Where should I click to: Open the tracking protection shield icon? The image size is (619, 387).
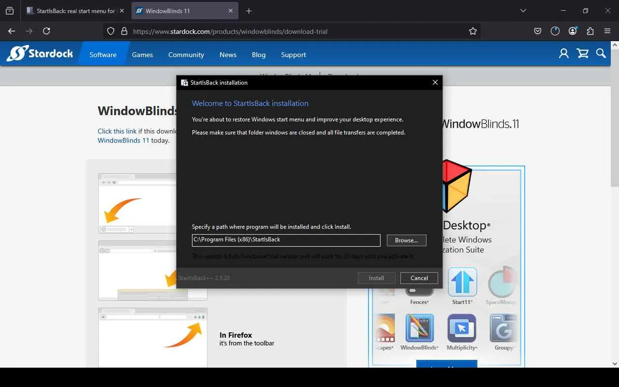tap(111, 31)
